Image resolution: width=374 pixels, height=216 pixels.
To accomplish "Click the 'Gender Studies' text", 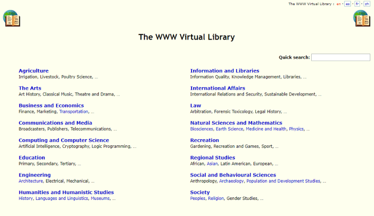I will [x=242, y=199].
